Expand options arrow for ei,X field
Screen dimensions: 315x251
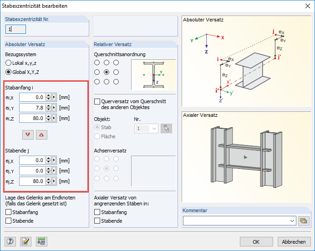pos(54,97)
